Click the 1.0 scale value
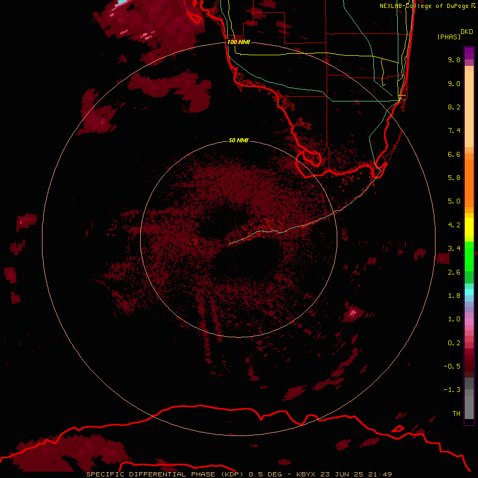This screenshot has height=478, width=478. [454, 319]
